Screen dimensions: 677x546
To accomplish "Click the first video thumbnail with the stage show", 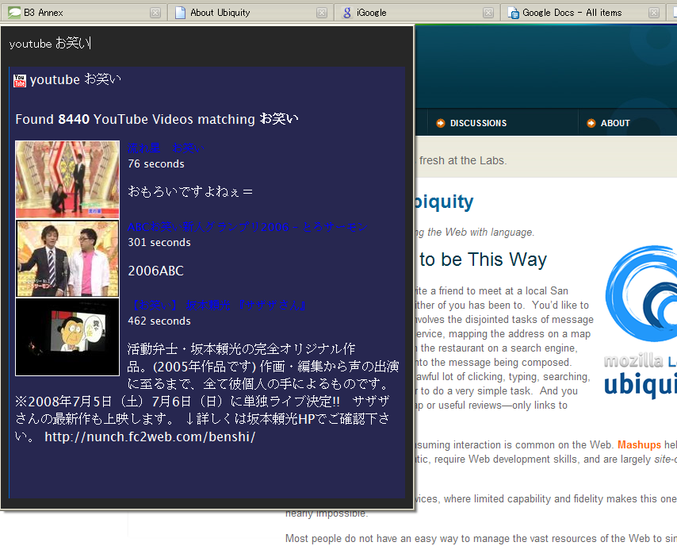I will [x=67, y=179].
